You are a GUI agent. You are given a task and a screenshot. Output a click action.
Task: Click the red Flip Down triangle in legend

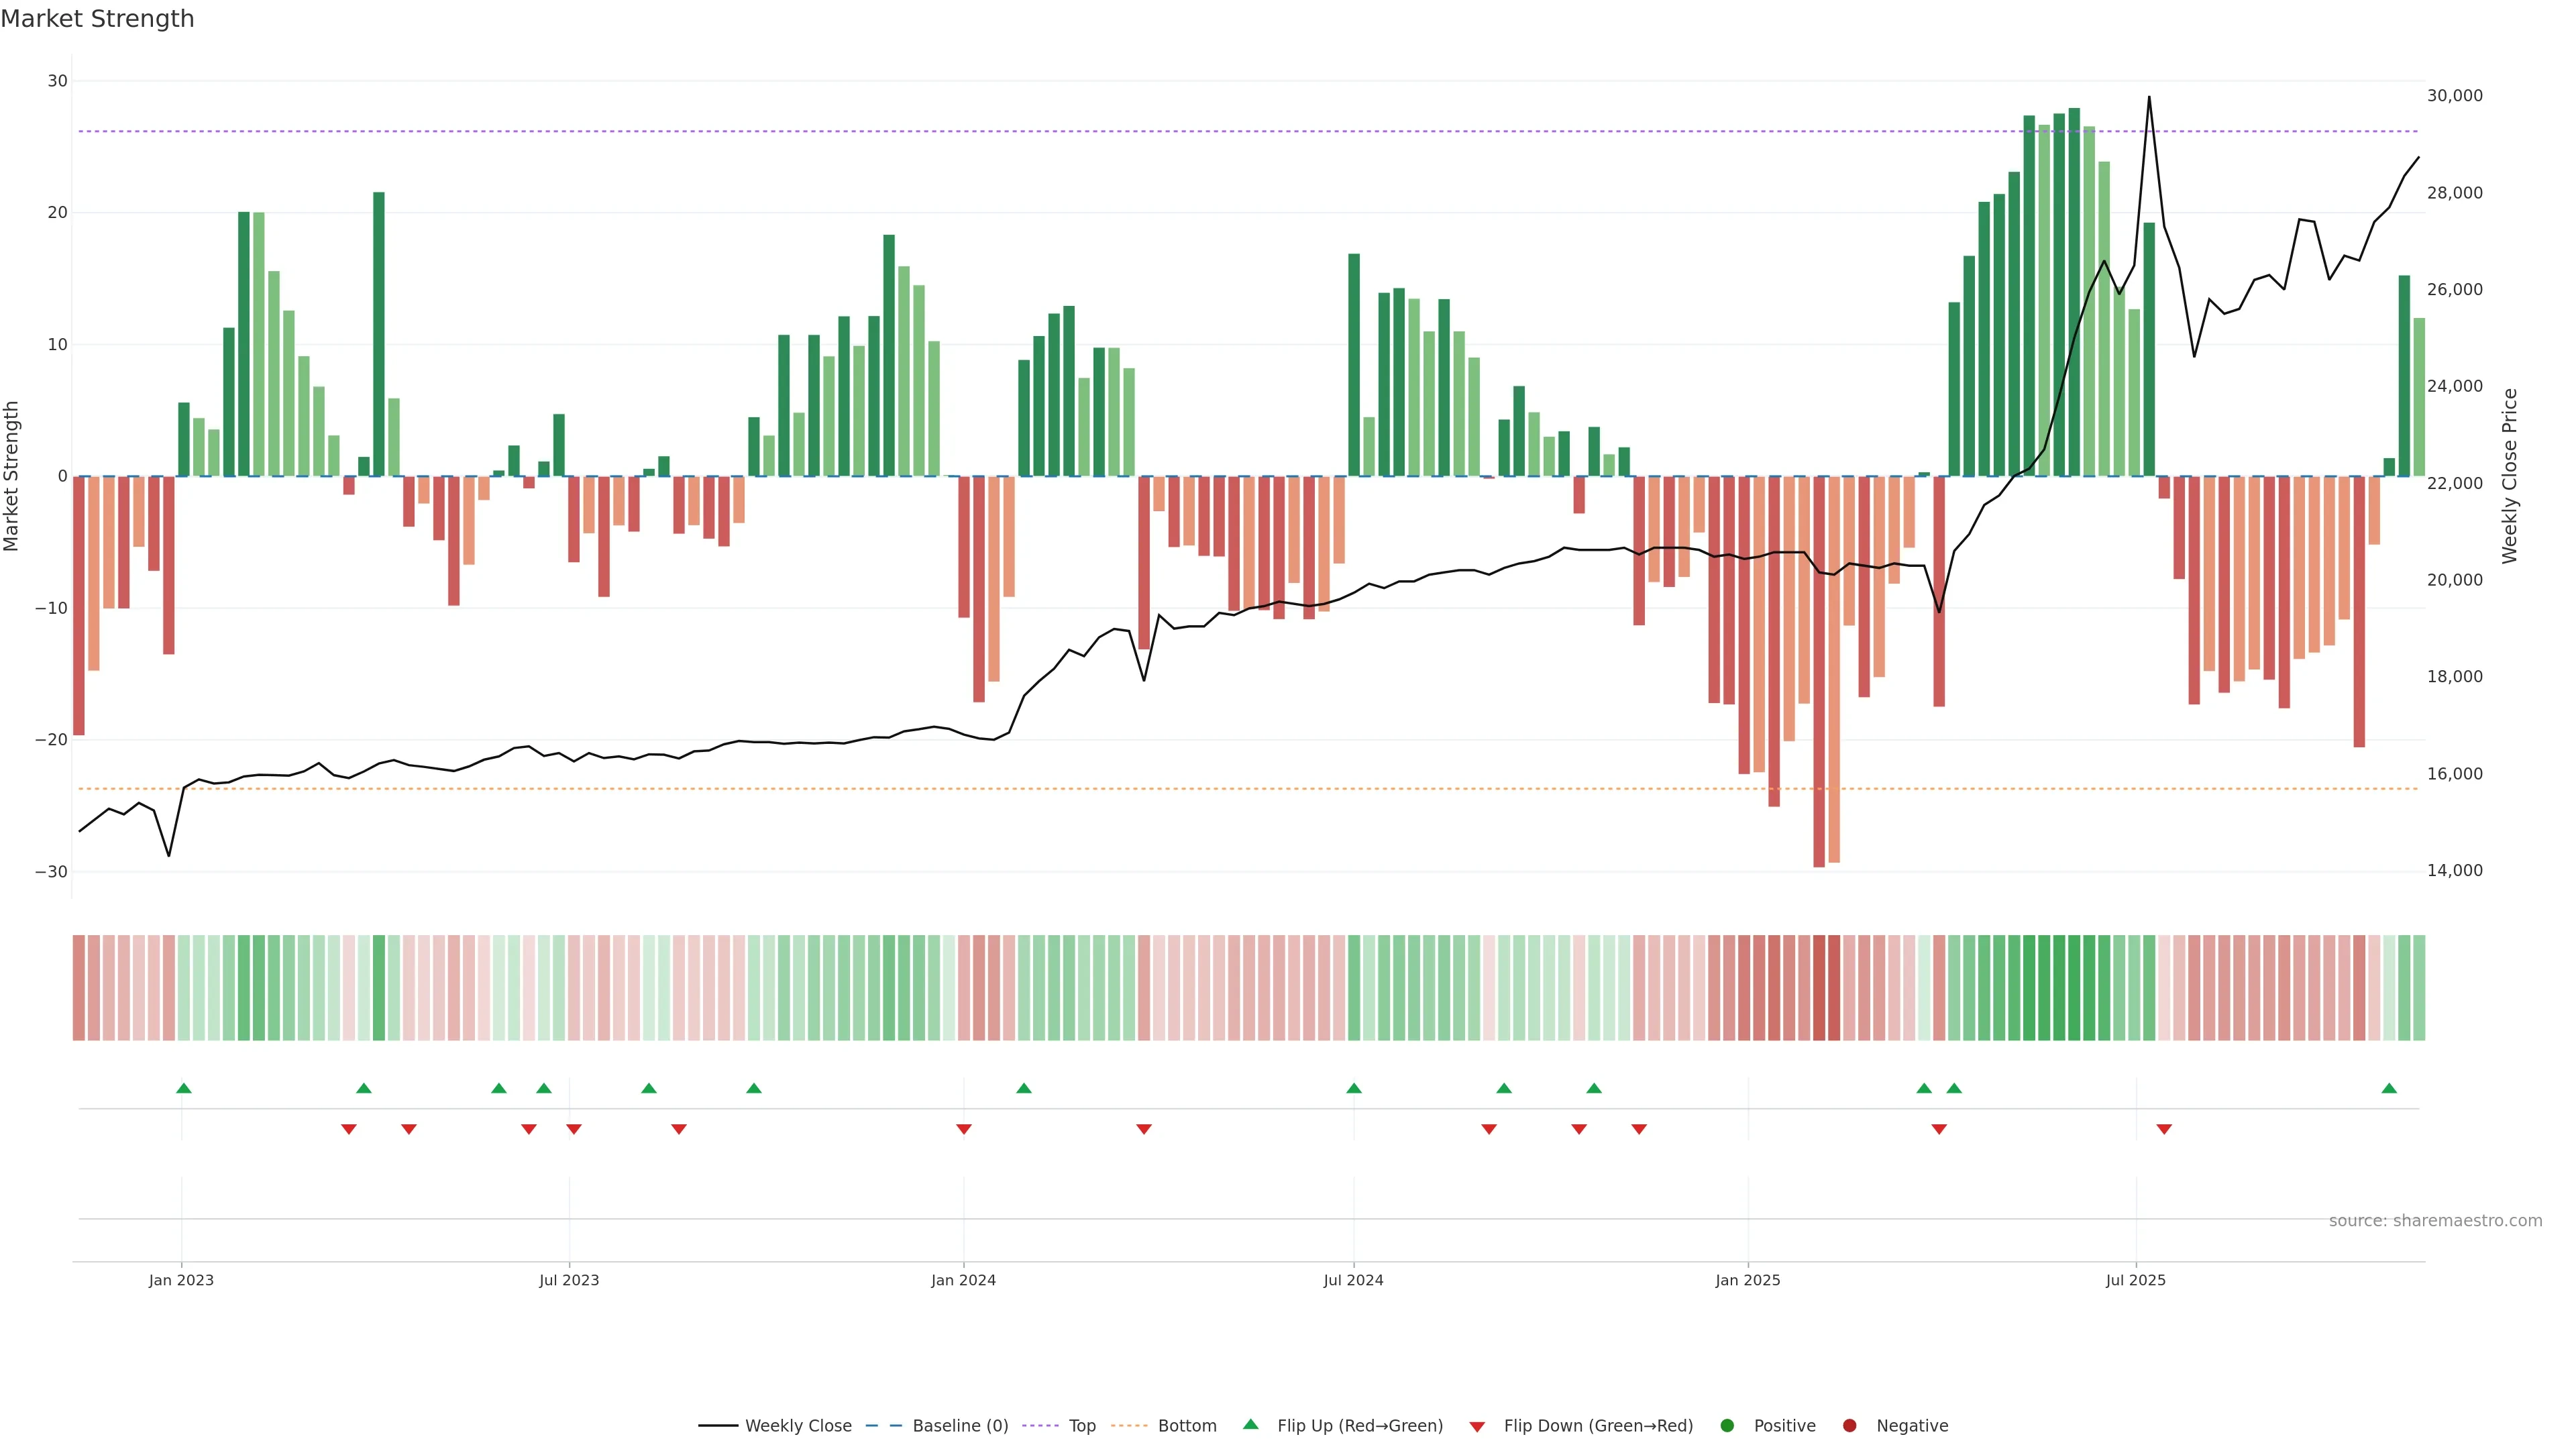(x=1477, y=1427)
